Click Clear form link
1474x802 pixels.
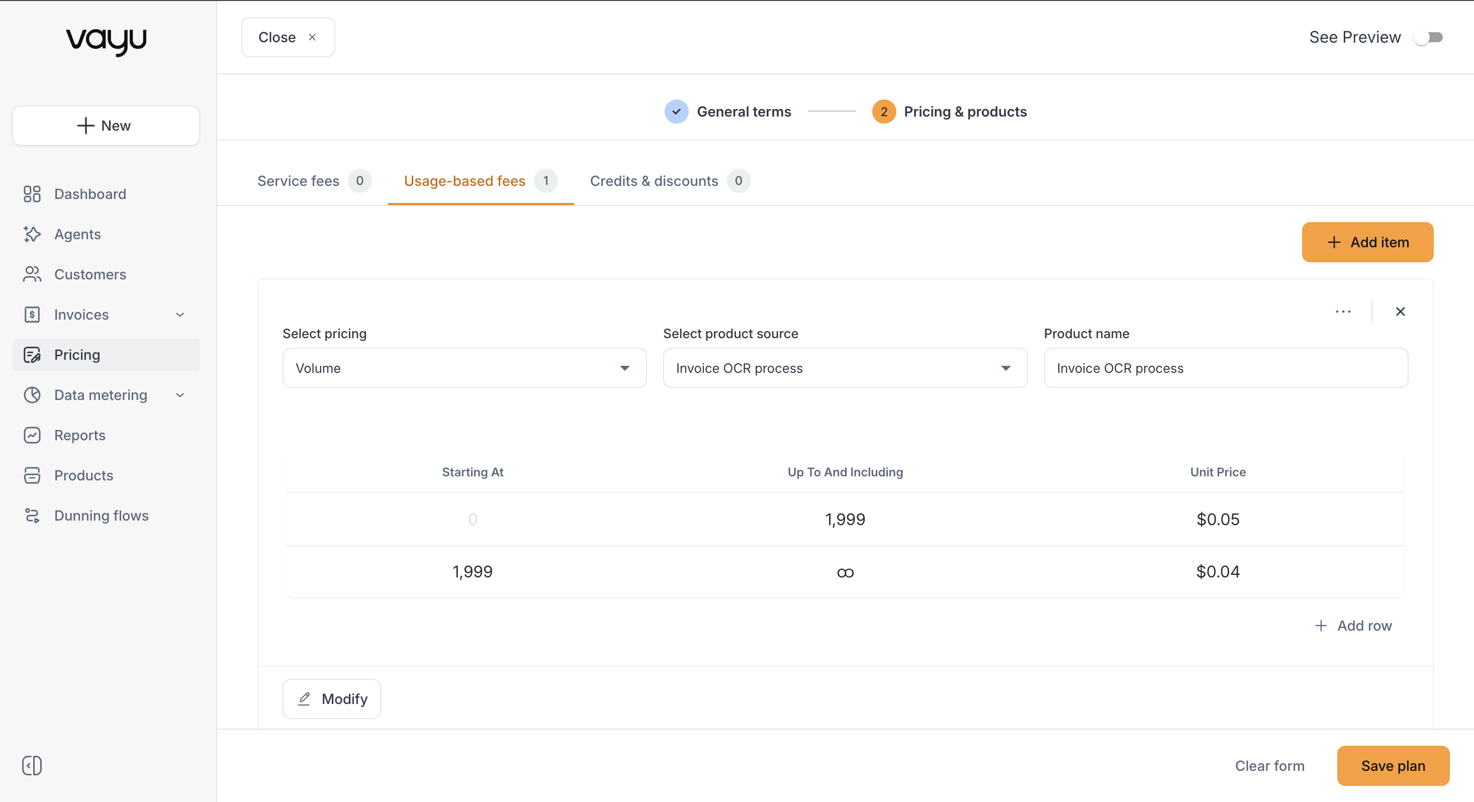1270,765
